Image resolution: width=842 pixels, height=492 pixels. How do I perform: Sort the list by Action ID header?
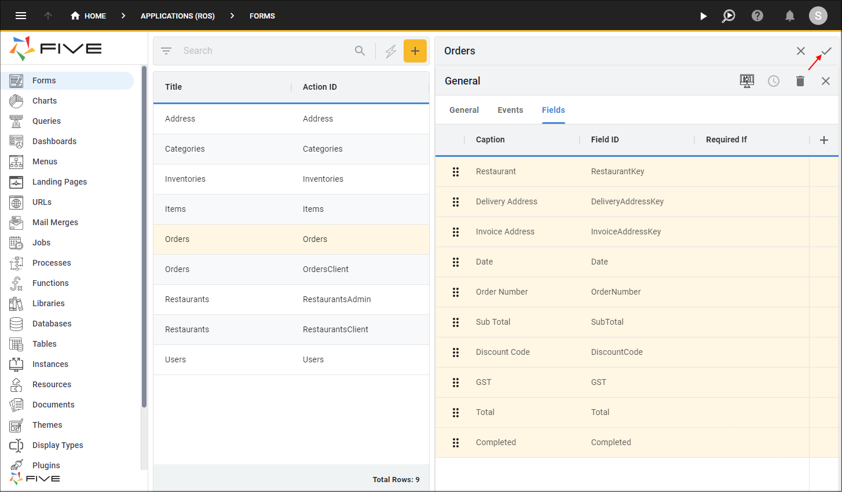(x=320, y=87)
